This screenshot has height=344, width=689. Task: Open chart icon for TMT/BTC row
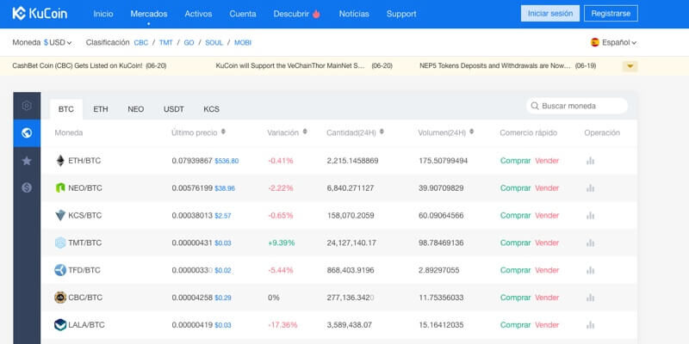[x=590, y=243]
